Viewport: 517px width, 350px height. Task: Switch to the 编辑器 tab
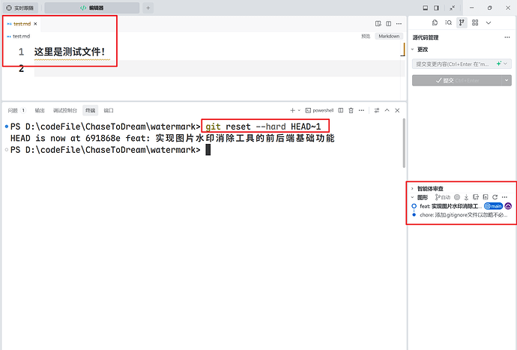coord(92,8)
